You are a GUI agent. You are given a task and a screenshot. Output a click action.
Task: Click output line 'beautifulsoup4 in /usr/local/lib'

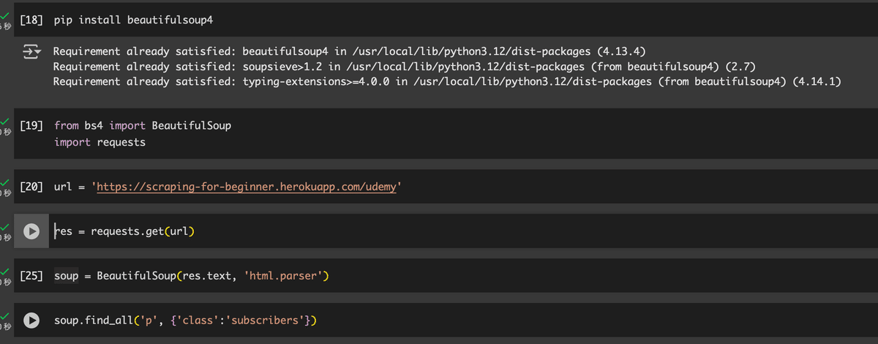(349, 52)
